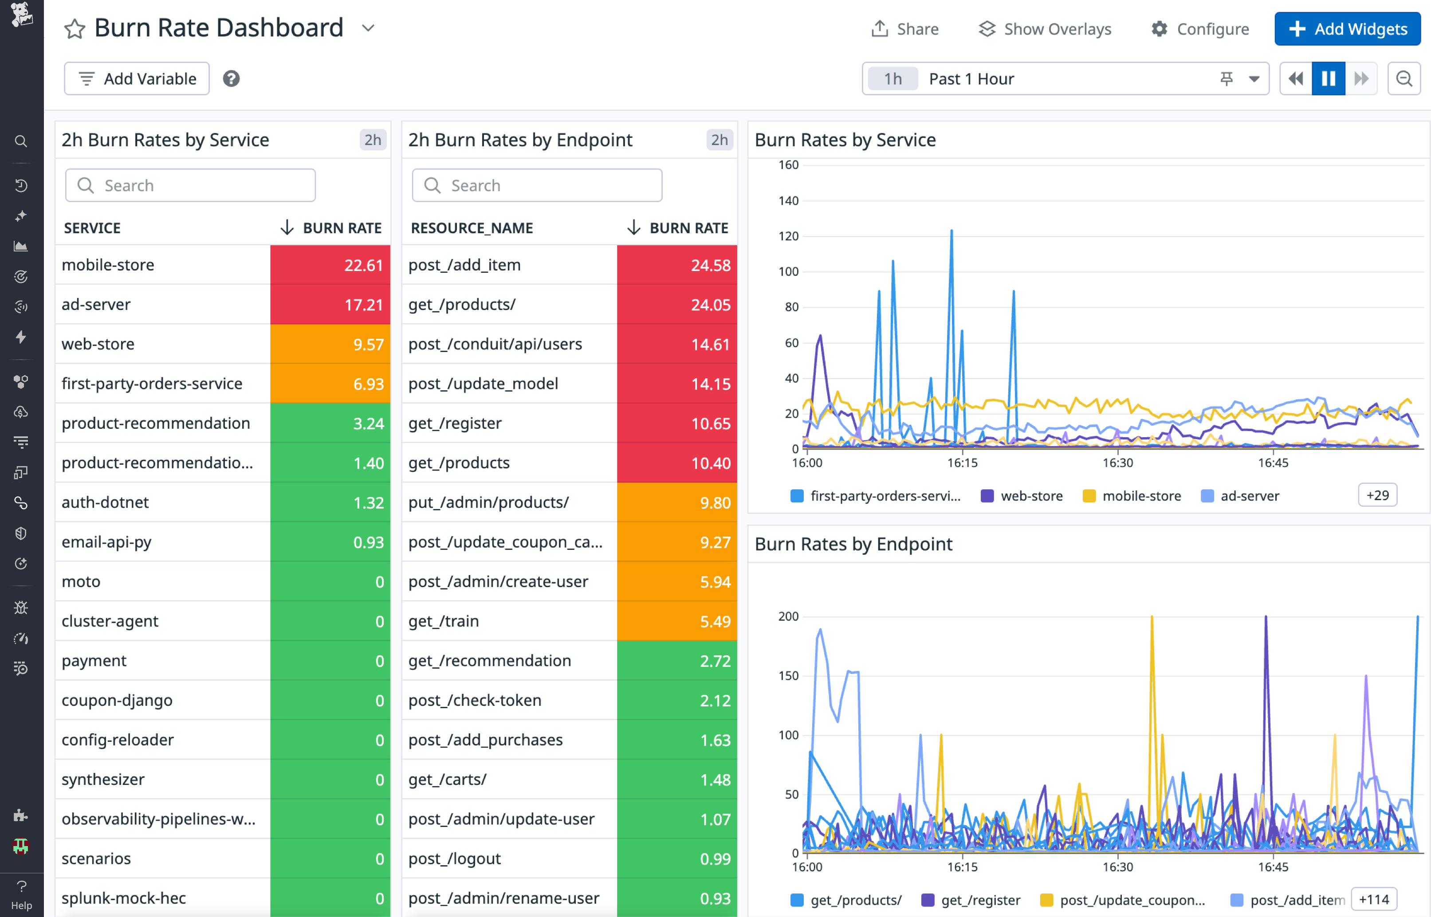The height and width of the screenshot is (917, 1431).
Task: Click the lightning events icon in the sidebar
Action: click(x=21, y=337)
